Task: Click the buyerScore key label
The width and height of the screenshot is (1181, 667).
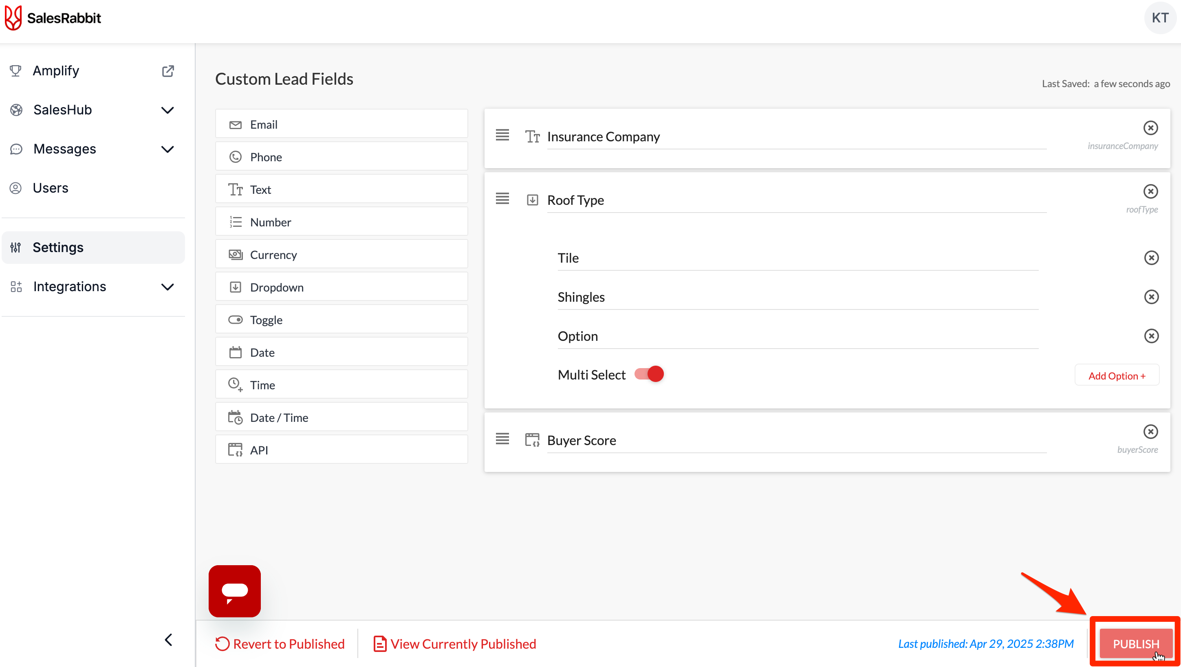Action: (x=1137, y=450)
